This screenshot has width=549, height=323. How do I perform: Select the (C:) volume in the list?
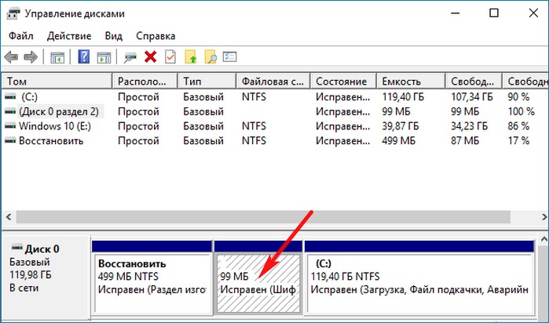pos(29,97)
